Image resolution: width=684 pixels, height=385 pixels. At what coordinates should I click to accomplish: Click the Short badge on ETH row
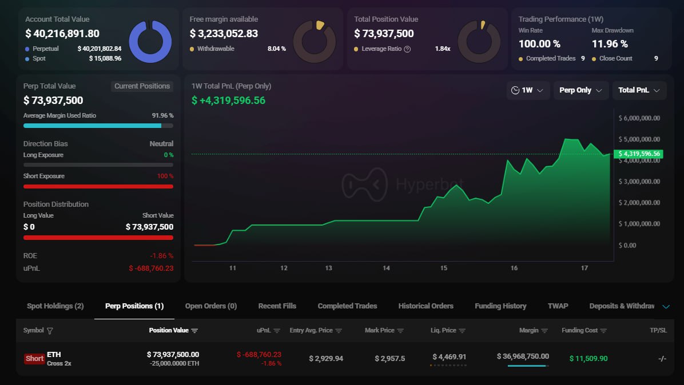[x=34, y=359]
